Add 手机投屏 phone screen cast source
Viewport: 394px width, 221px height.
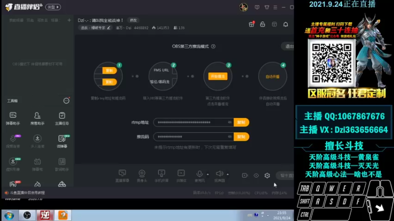[x=162, y=176]
